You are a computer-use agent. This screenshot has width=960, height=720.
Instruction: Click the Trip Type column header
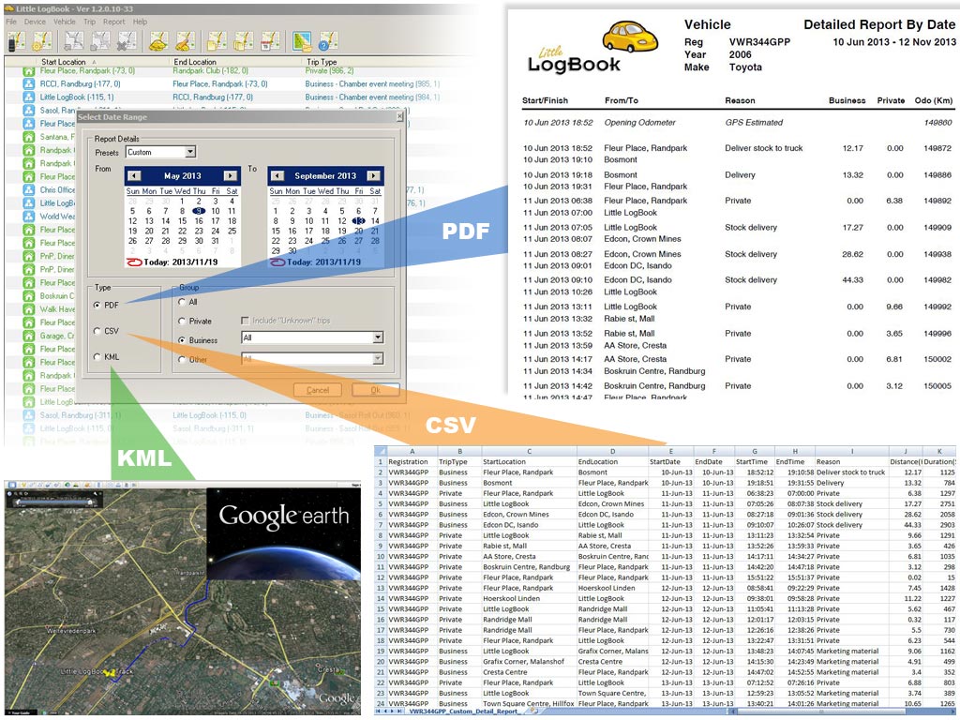(322, 62)
